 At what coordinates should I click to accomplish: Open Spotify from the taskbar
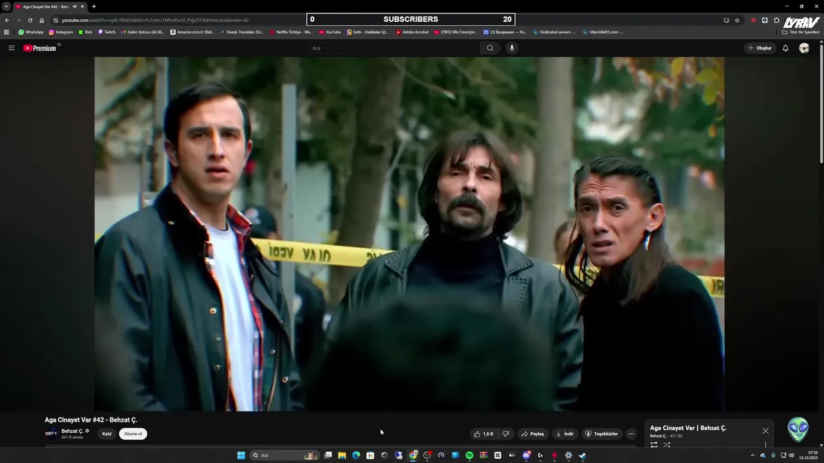pos(469,455)
